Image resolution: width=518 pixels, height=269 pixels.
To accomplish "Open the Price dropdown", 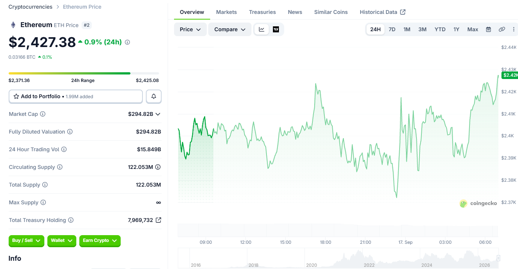I will tap(190, 29).
